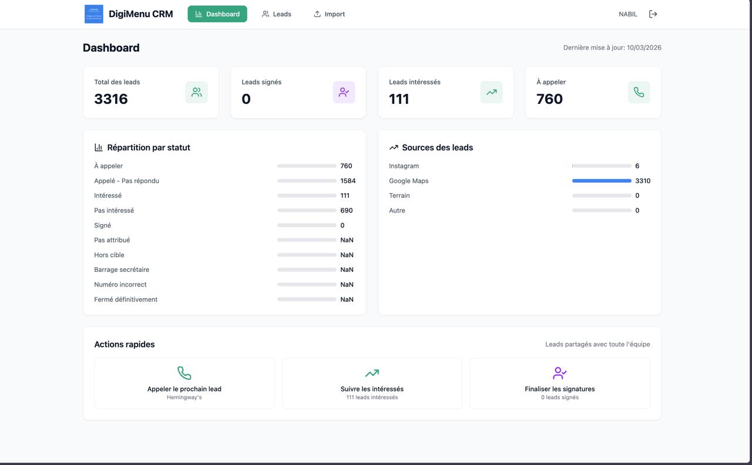Open Finaliser les signatures quick action
Image resolution: width=752 pixels, height=465 pixels.
coord(559,383)
